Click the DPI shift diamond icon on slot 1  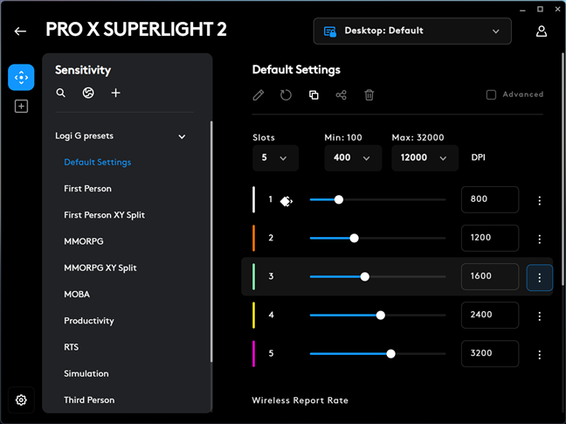click(x=286, y=201)
